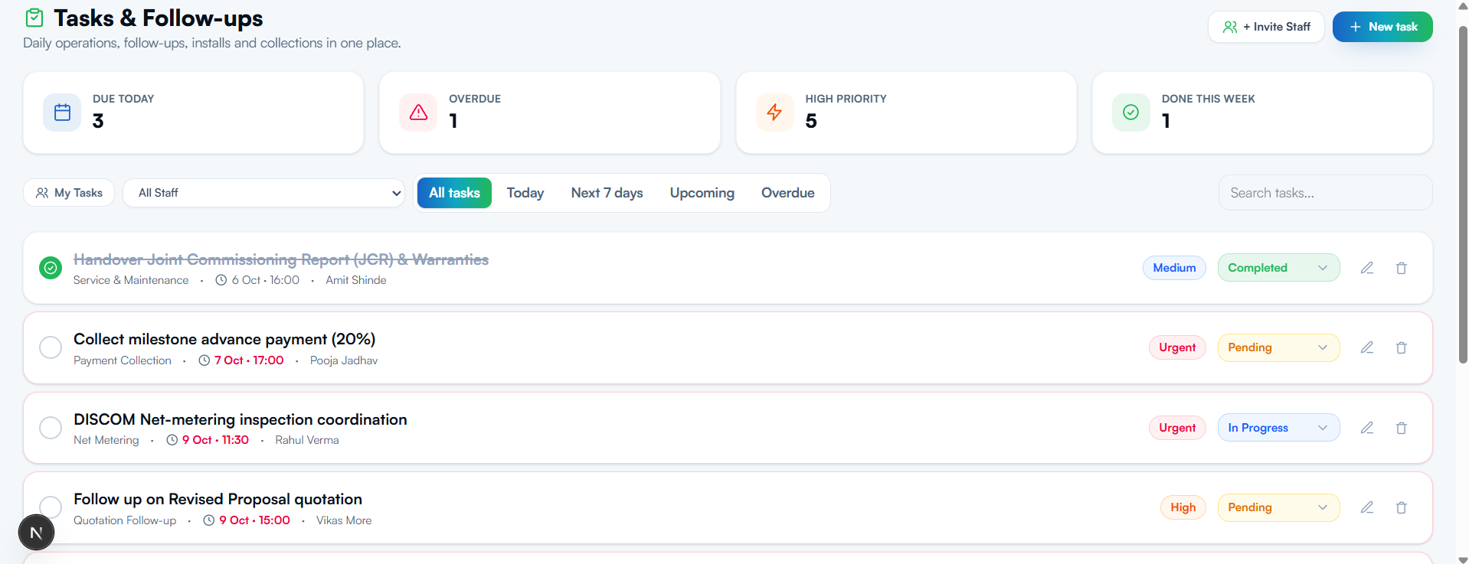The image size is (1469, 564).
Task: Click the 7 Oct 17:00 due date
Action: tap(249, 360)
